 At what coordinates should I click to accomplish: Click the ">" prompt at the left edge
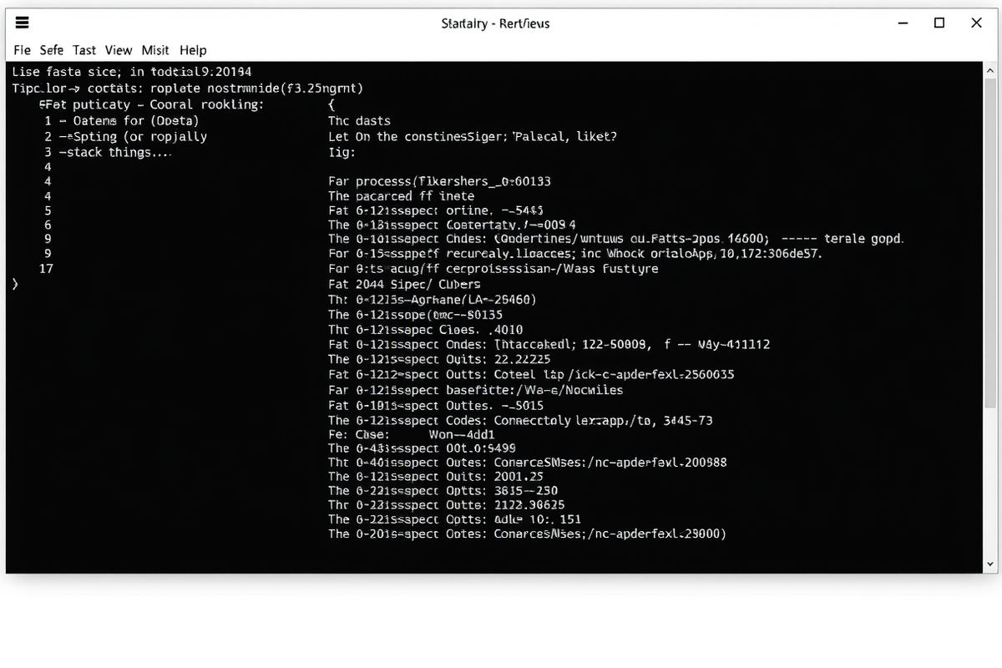15,285
